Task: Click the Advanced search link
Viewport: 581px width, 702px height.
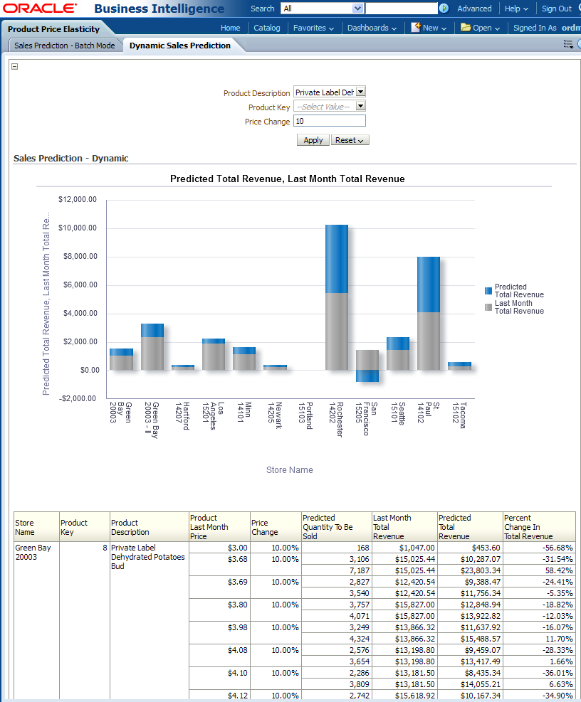Action: (x=474, y=9)
